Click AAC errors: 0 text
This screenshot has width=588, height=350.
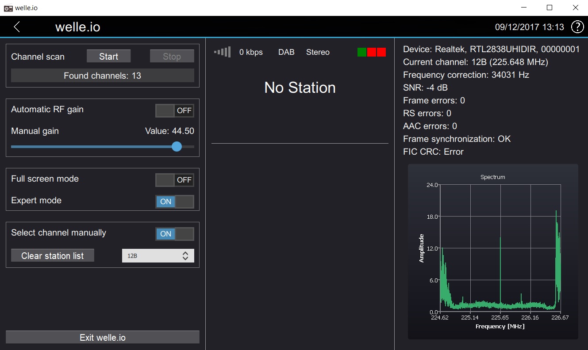[430, 126]
